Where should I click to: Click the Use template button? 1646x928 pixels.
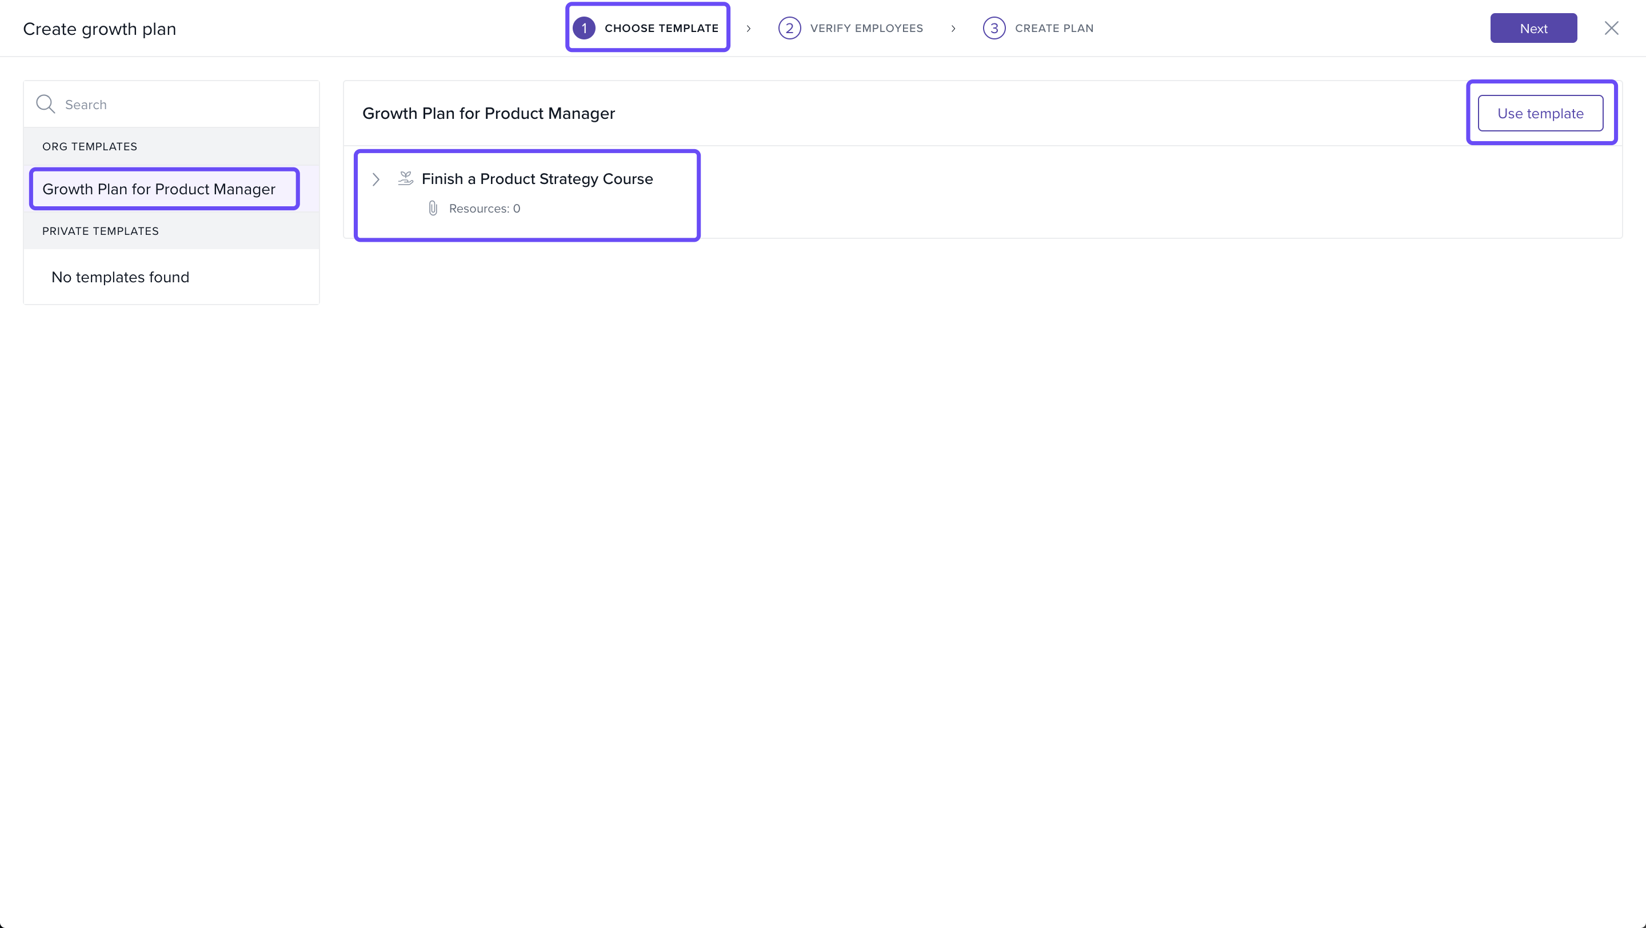tap(1540, 113)
